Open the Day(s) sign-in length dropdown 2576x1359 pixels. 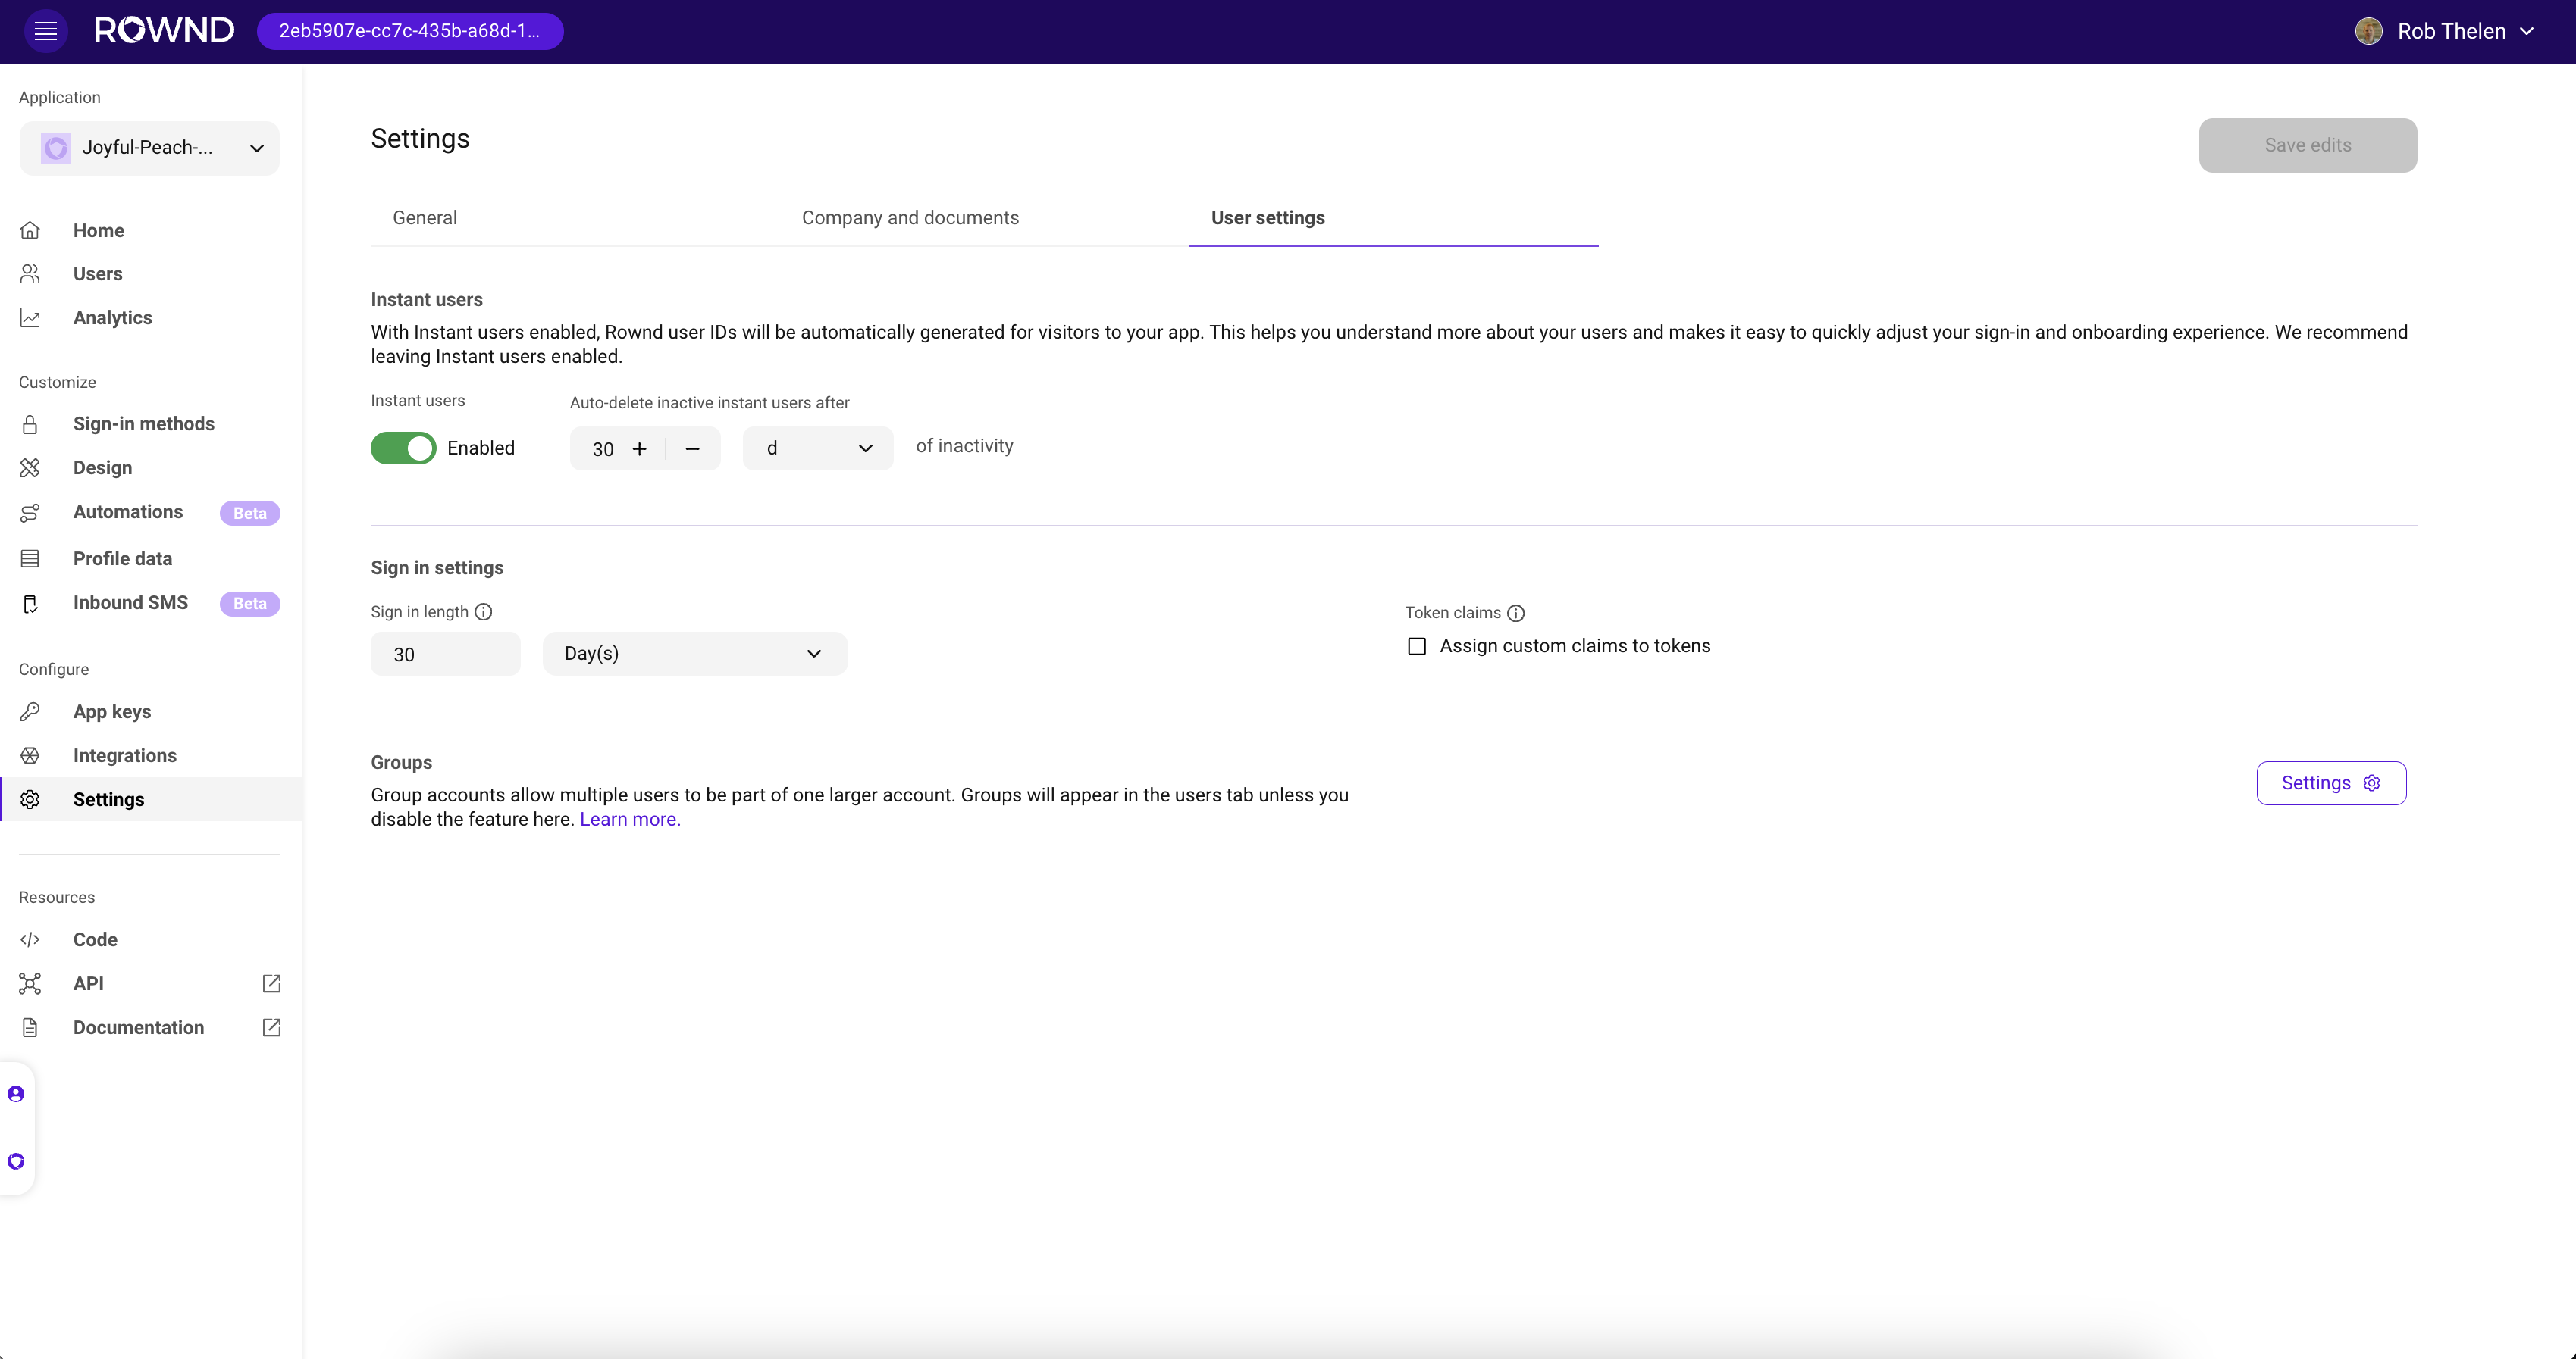tap(694, 654)
